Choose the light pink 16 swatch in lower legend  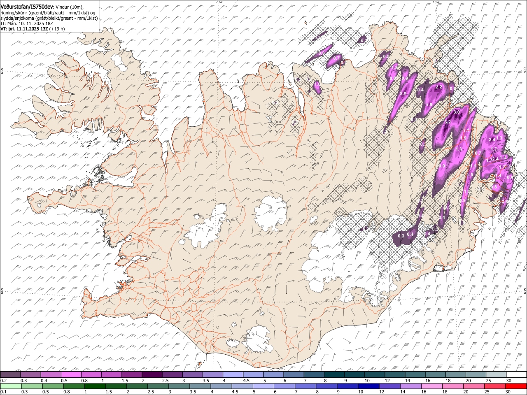click(431, 386)
